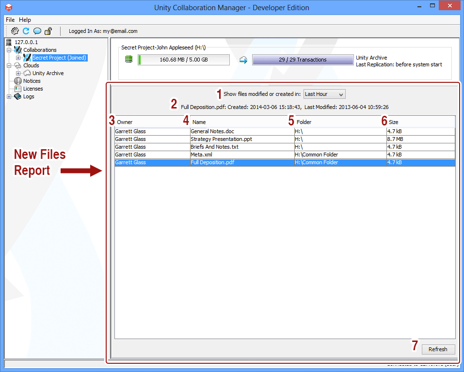Expand the Logs tree node
464x372 pixels.
point(9,97)
